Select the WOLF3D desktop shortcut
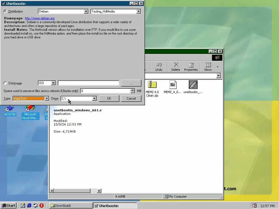This screenshot has height=209, width=279. [x=10, y=111]
